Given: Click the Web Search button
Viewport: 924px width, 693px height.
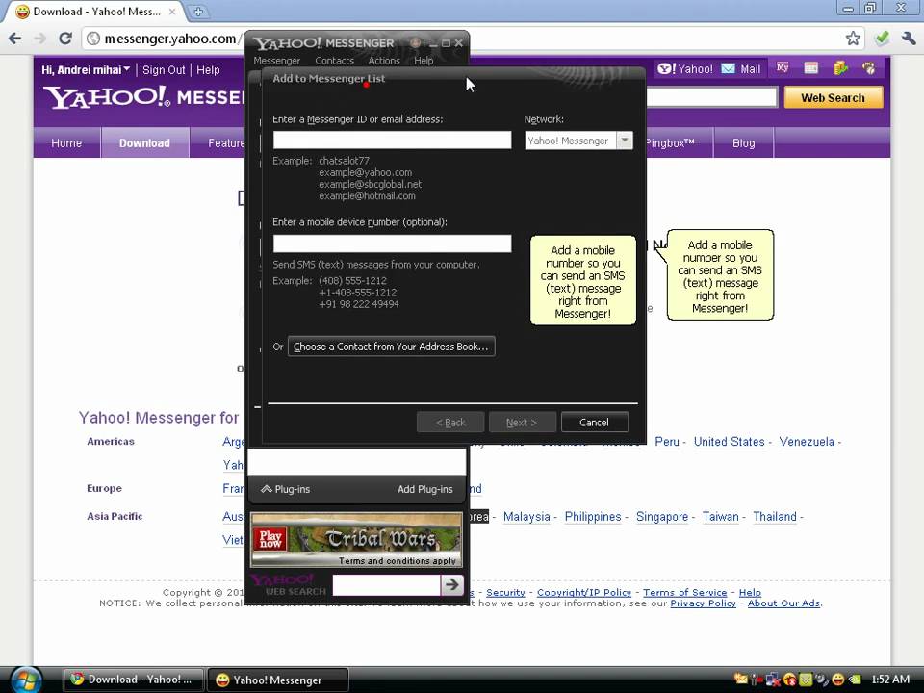Looking at the screenshot, I should point(833,98).
